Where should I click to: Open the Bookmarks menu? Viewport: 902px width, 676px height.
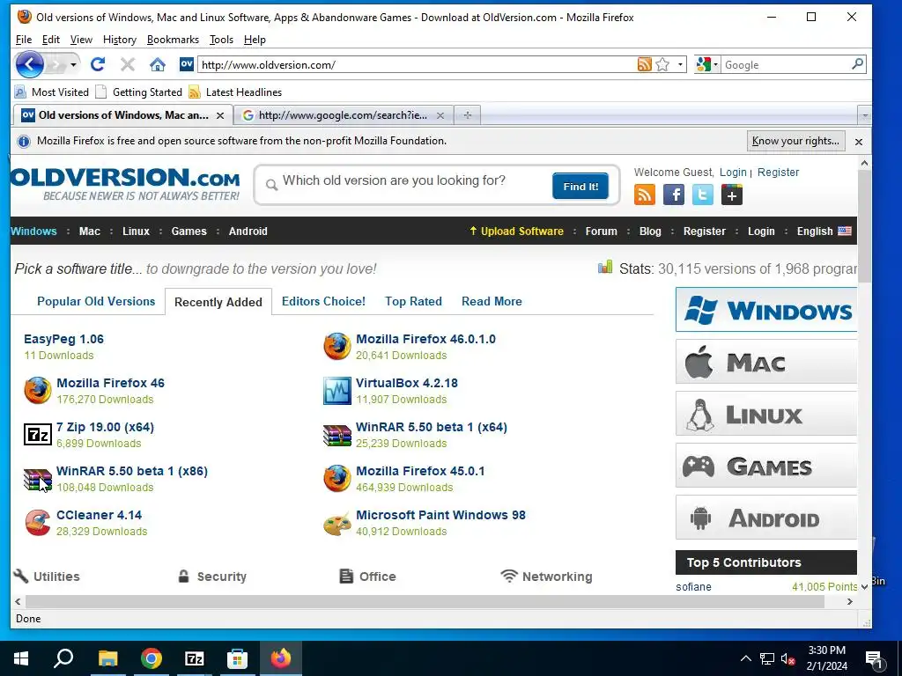point(174,40)
